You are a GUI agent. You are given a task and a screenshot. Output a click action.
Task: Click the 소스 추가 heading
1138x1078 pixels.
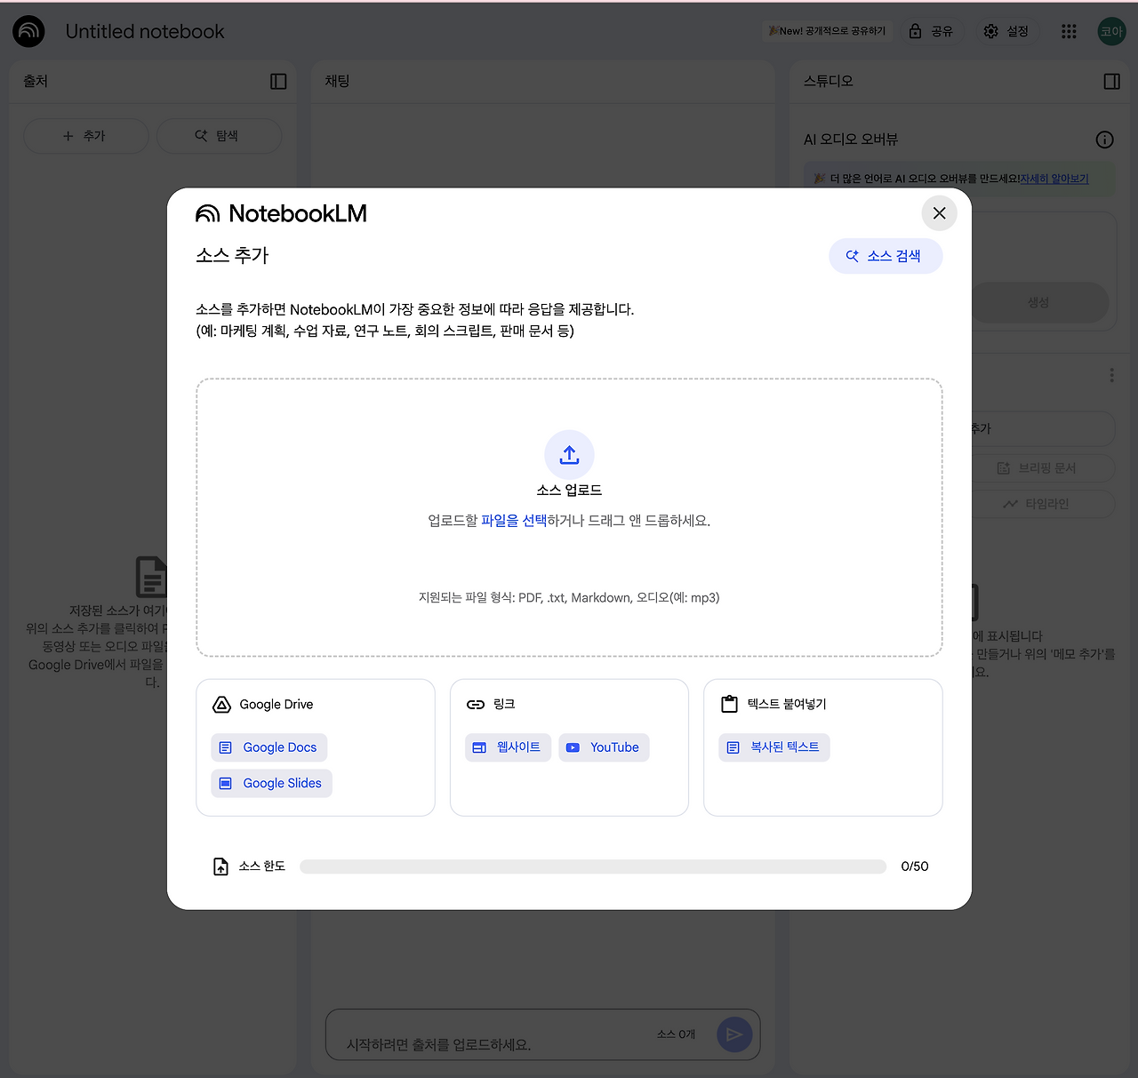click(x=232, y=256)
